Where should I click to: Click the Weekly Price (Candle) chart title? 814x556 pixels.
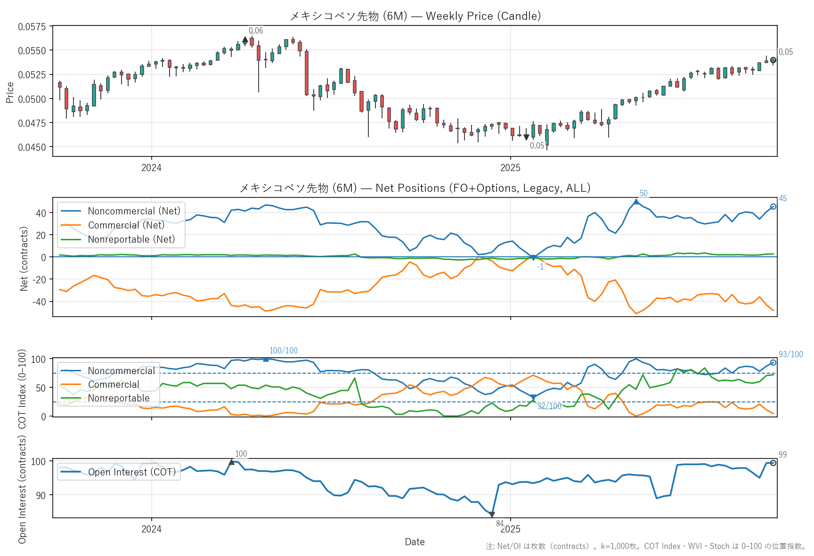tap(415, 16)
